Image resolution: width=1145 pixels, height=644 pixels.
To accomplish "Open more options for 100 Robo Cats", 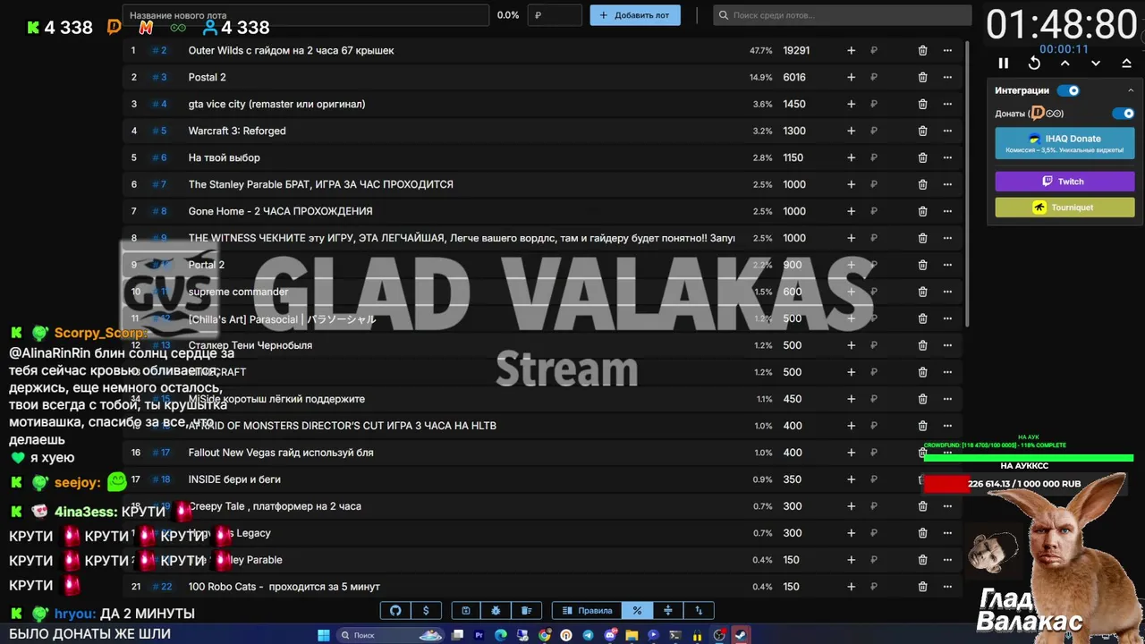I will point(947,587).
